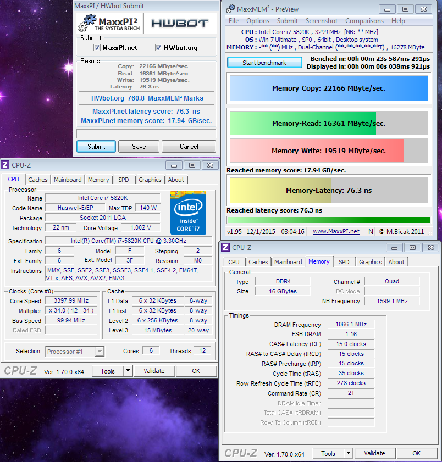Cancel the MaxxPI HWbot submission
442x462 pixels.
coord(189,147)
